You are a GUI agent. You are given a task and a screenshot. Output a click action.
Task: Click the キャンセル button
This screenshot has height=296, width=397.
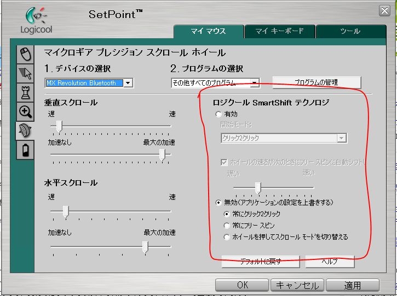[297, 285]
